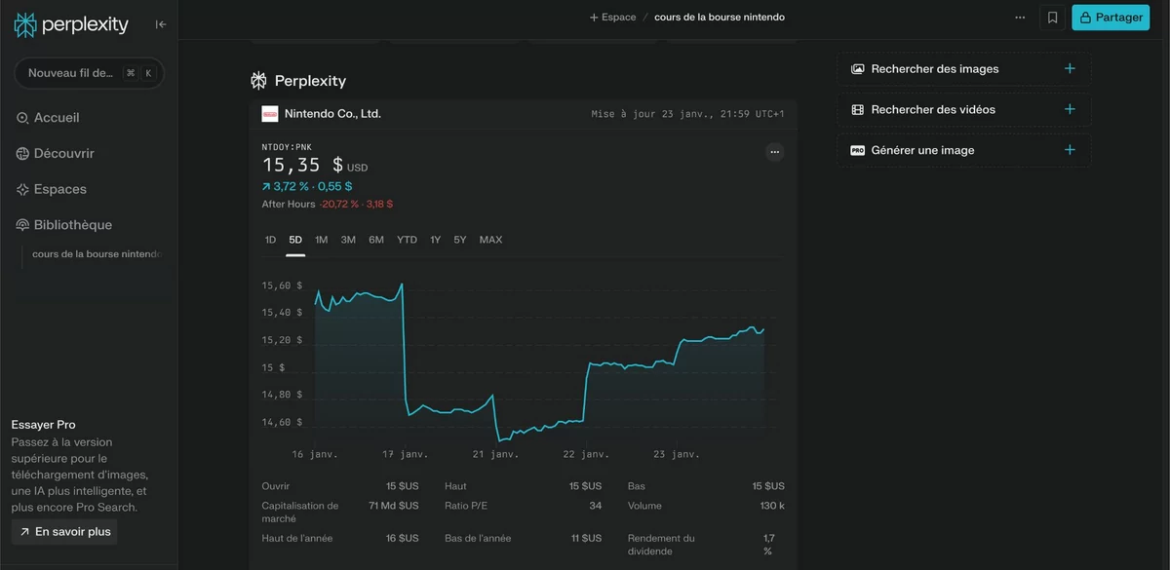The width and height of the screenshot is (1170, 570).
Task: Click En savoir plus button
Action: pyautogui.click(x=64, y=532)
